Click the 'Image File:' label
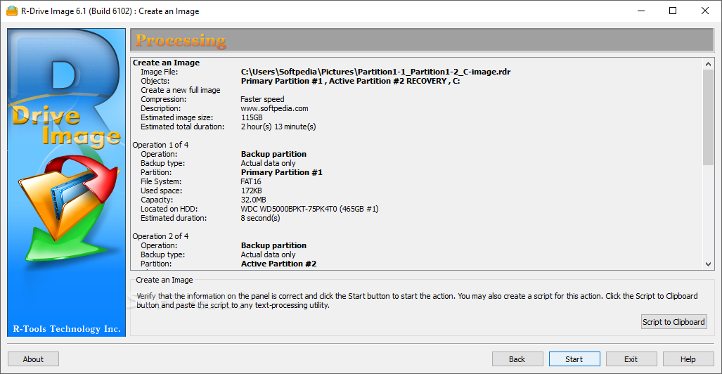Screen dimensions: 722x374 click(x=160, y=72)
